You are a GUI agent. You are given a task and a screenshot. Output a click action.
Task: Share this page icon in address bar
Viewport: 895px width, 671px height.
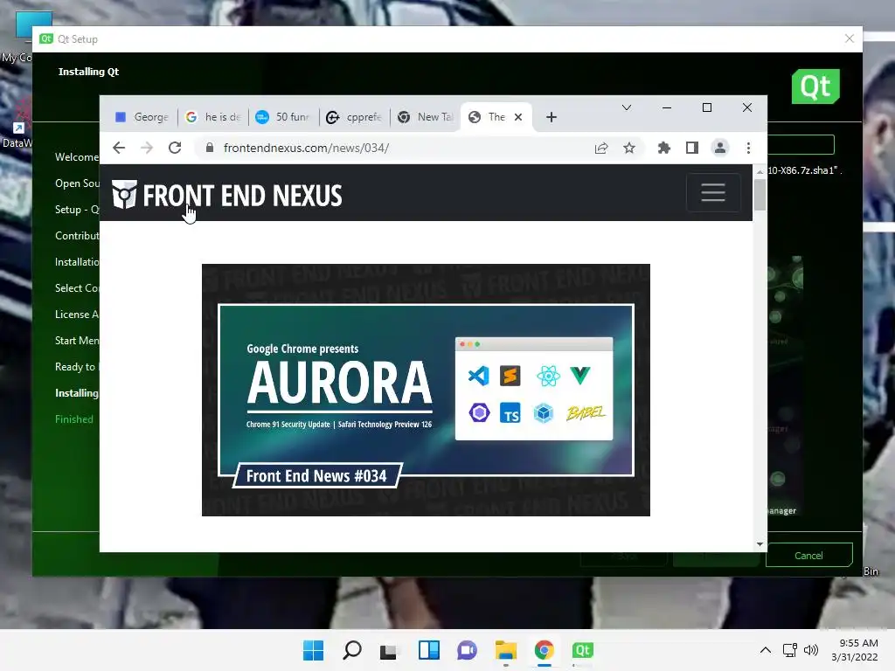click(x=601, y=149)
